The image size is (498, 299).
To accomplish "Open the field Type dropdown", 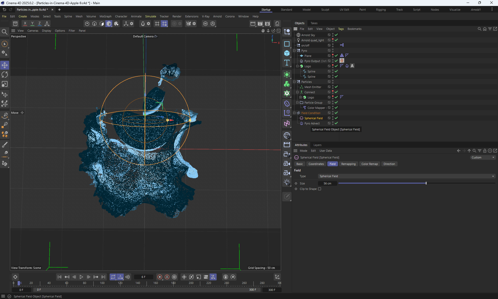I will 406,176.
